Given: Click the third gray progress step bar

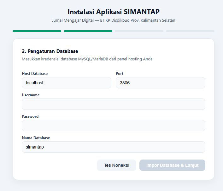Looking at the screenshot, I should [x=139, y=31].
